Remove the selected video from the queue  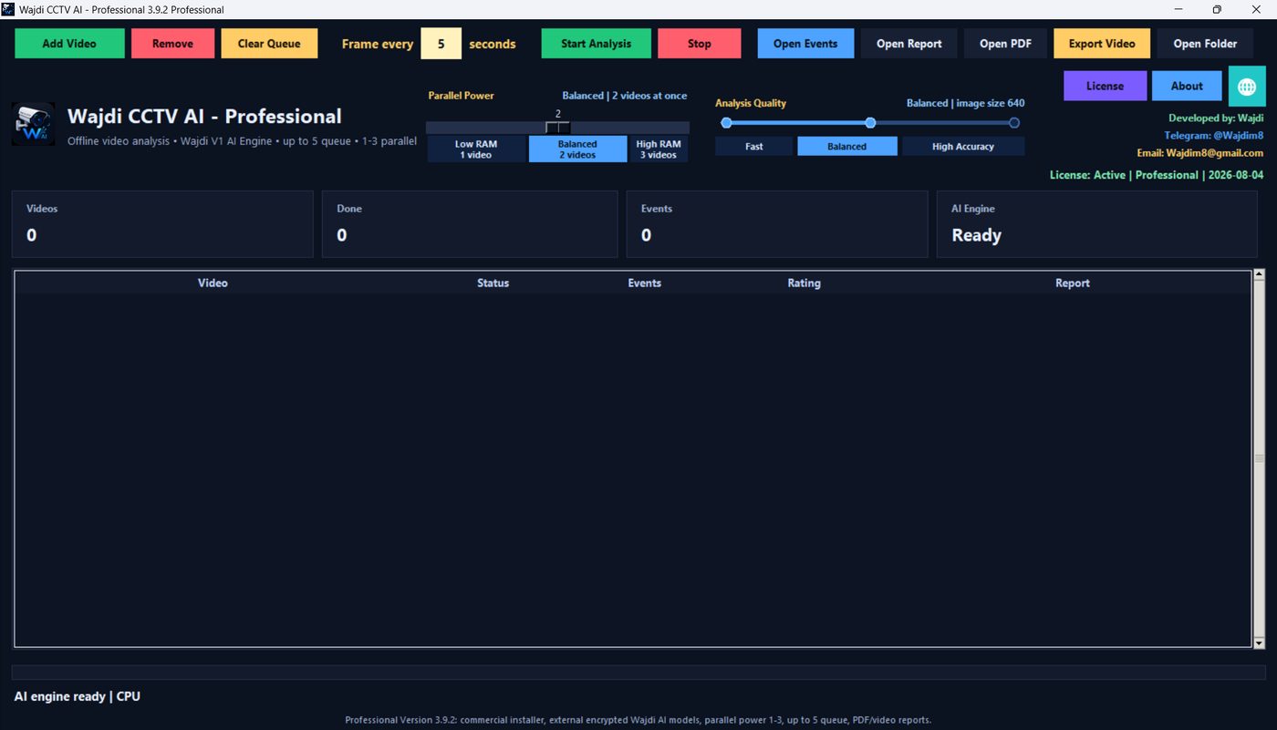(172, 44)
